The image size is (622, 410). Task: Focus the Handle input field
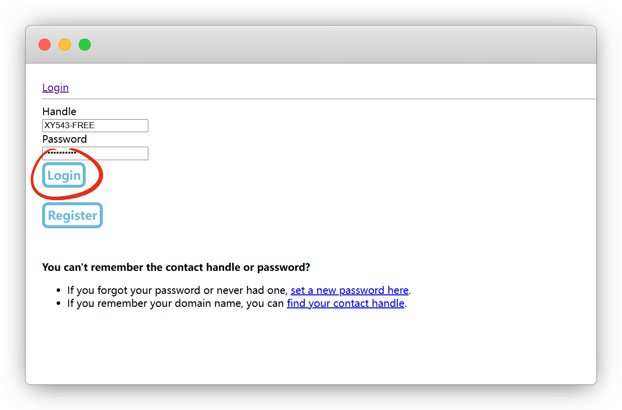95,126
